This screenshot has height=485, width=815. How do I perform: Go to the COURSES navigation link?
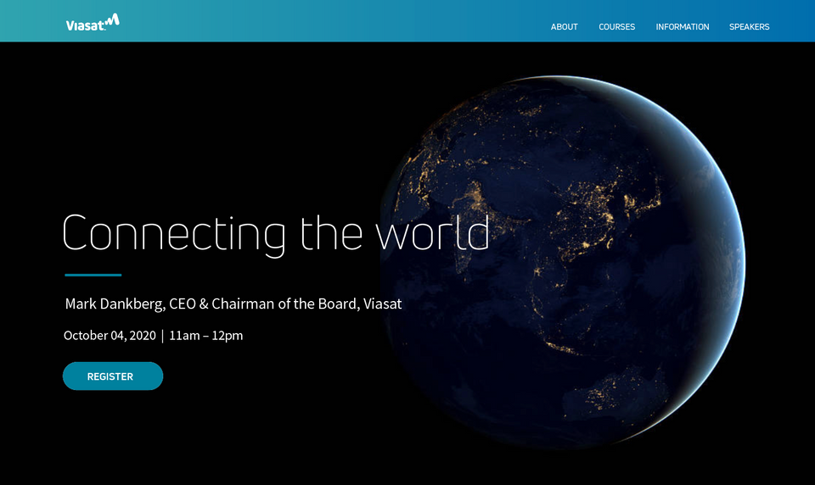coord(616,27)
